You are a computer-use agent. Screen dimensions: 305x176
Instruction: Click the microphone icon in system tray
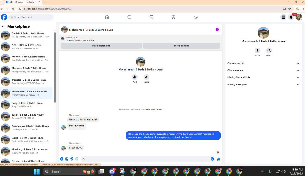[x=270, y=172]
